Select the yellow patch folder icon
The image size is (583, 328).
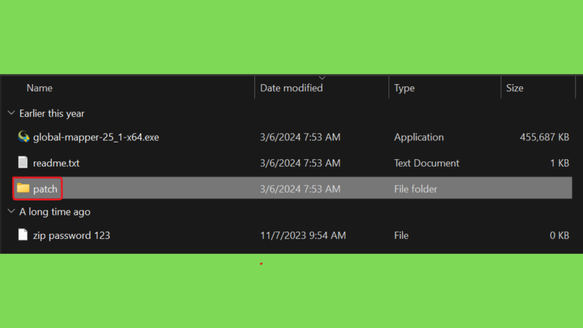[23, 188]
